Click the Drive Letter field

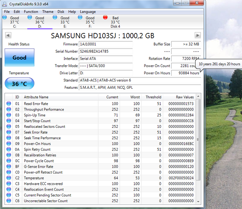coord(106,73)
